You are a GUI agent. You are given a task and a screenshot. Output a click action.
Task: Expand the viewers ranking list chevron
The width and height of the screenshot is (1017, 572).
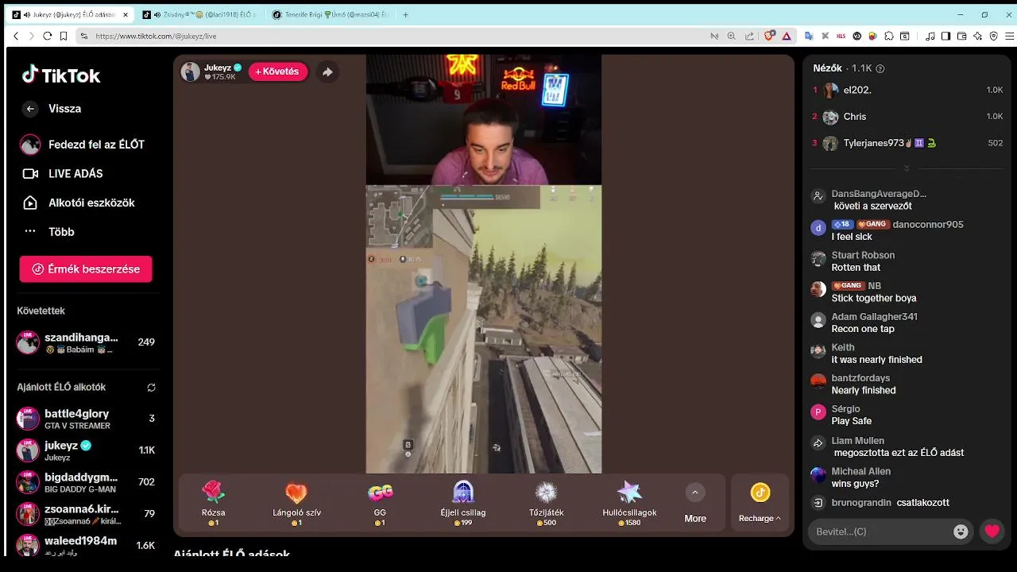(907, 168)
